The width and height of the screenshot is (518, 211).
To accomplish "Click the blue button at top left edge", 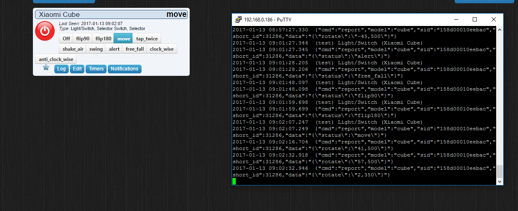I will [64, 1].
